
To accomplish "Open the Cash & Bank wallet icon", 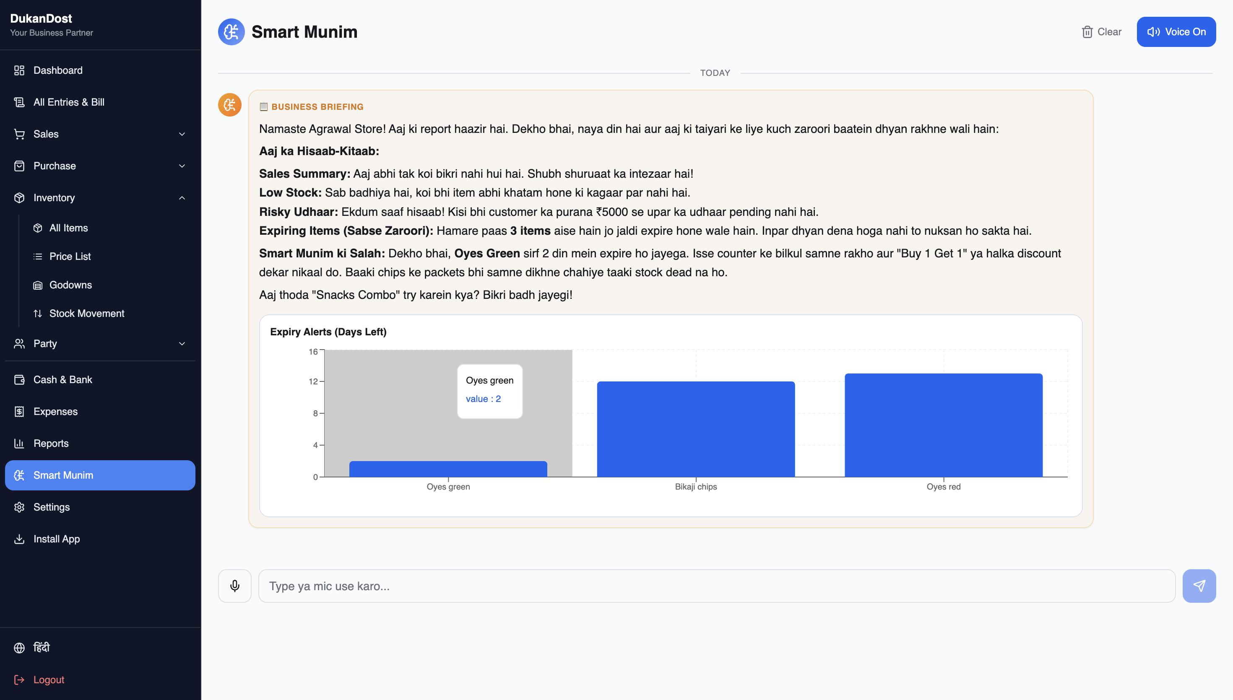I will (19, 379).
